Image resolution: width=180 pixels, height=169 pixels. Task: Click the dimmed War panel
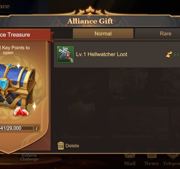128,84
